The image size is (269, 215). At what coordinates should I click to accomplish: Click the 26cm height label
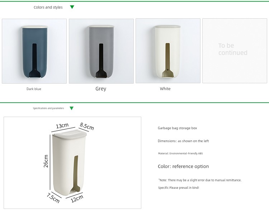(x=46, y=161)
